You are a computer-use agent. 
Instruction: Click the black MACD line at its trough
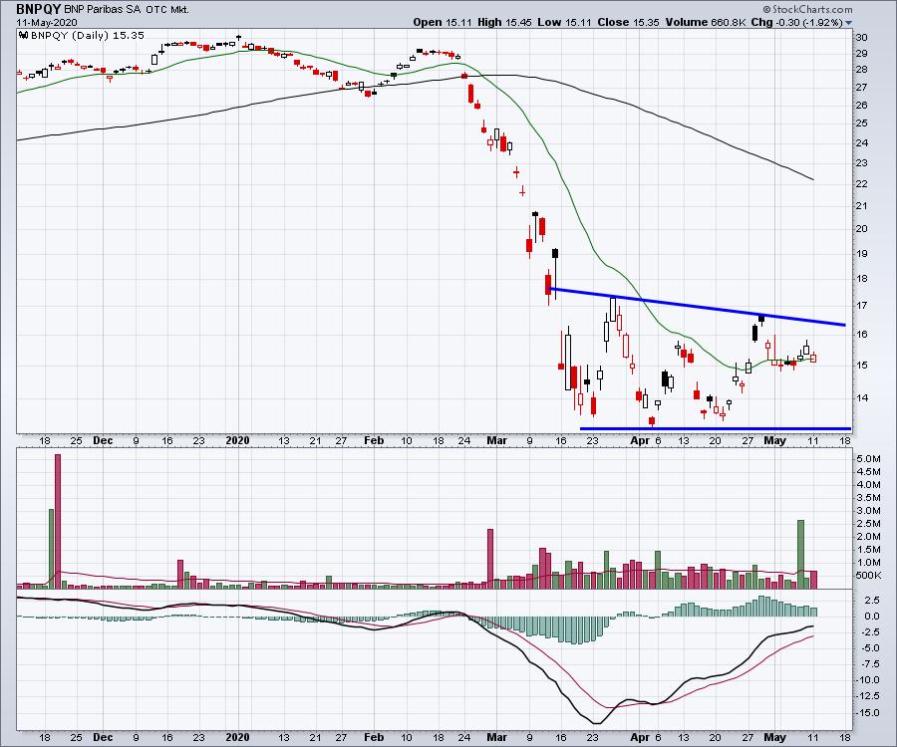[596, 722]
